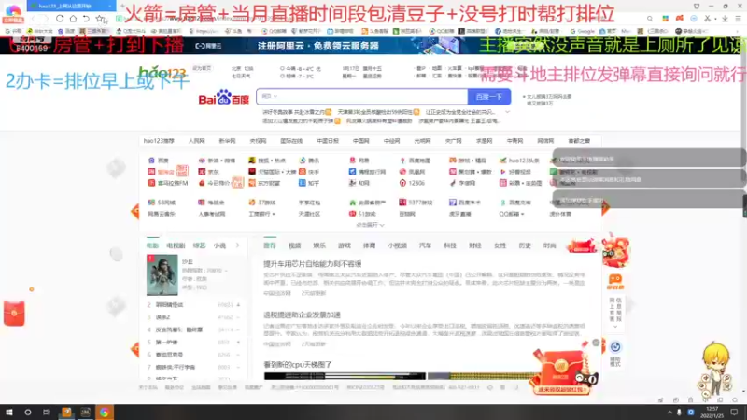This screenshot has width=747, height=420.
Task: Open the 新华网 link
Action: pos(227,141)
